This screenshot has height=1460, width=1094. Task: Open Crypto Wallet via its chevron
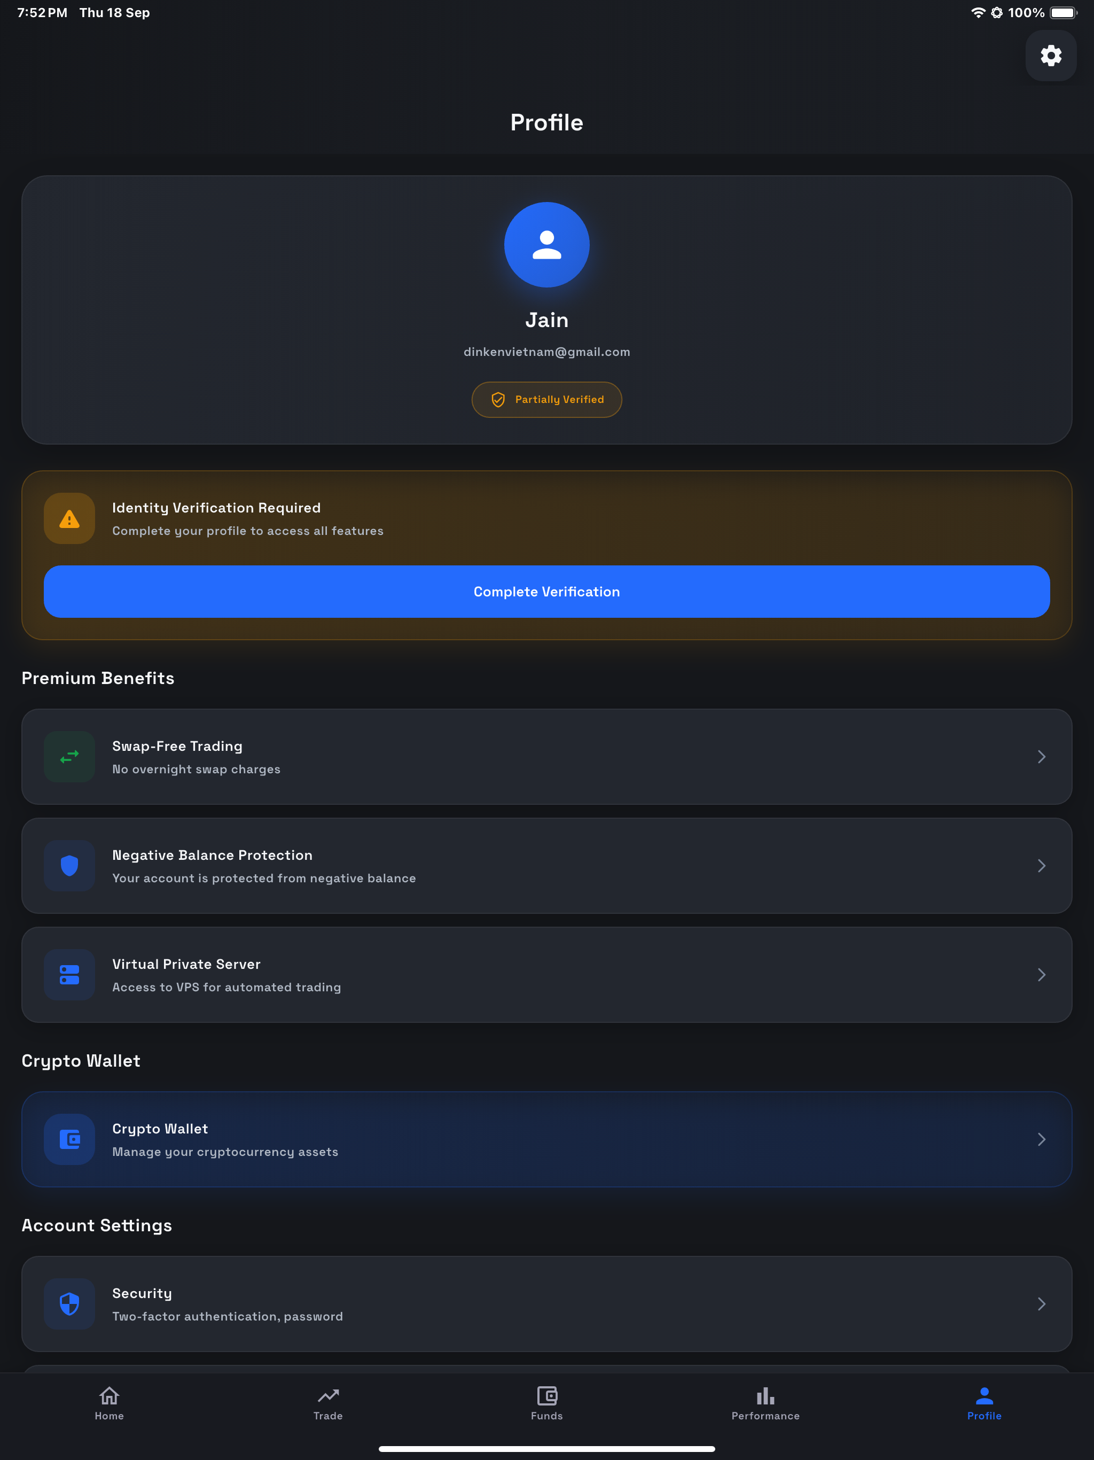point(1041,1139)
